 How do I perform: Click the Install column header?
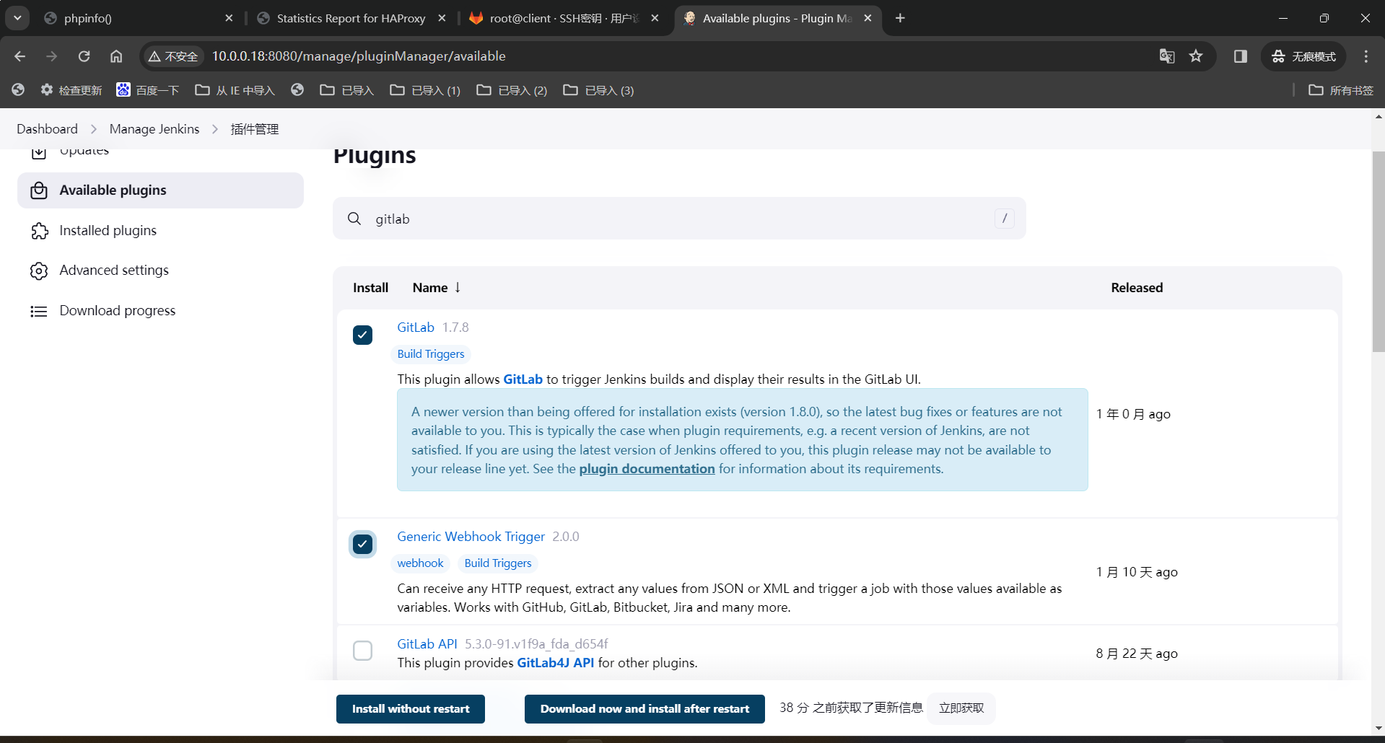click(x=370, y=288)
